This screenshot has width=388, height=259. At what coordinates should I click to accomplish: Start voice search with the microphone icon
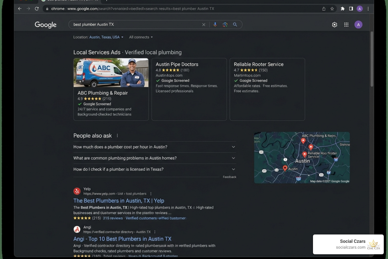tap(215, 25)
